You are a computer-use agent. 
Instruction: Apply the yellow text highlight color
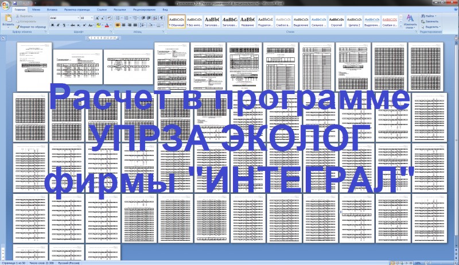tap(98, 25)
